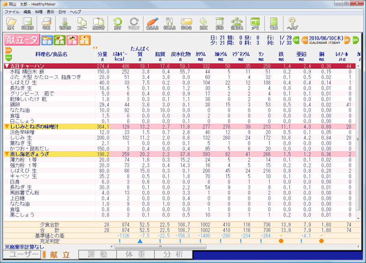Switch to snack (間食) meal icon
The height and width of the screenshot is (263, 366).
click(85, 40)
